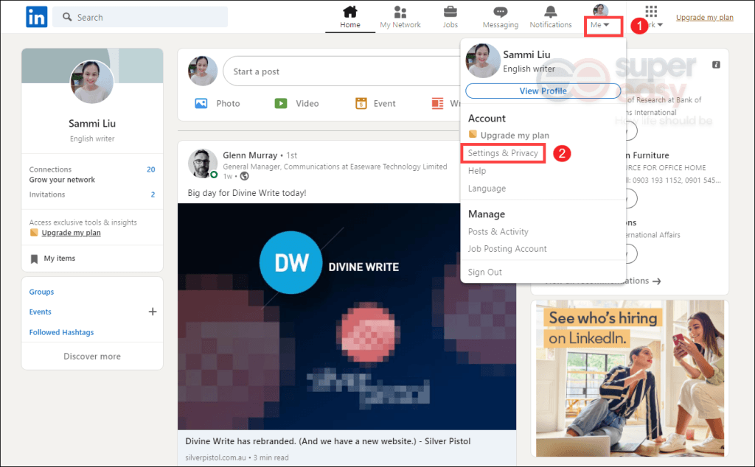This screenshot has width=755, height=467.
Task: Click in the Search input field
Action: pos(140,18)
